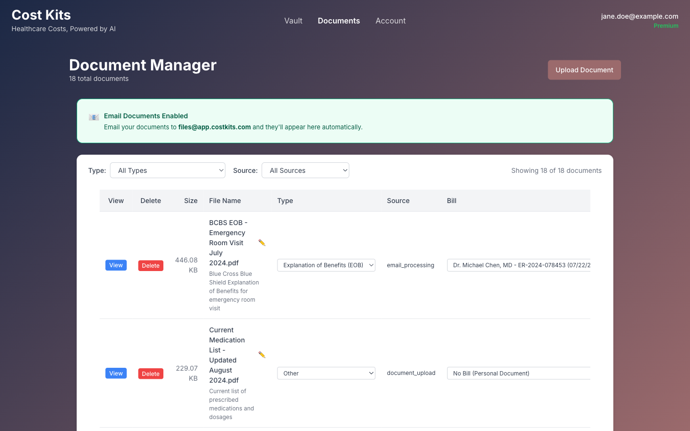
Task: Navigate to the Vault section
Action: pos(293,21)
